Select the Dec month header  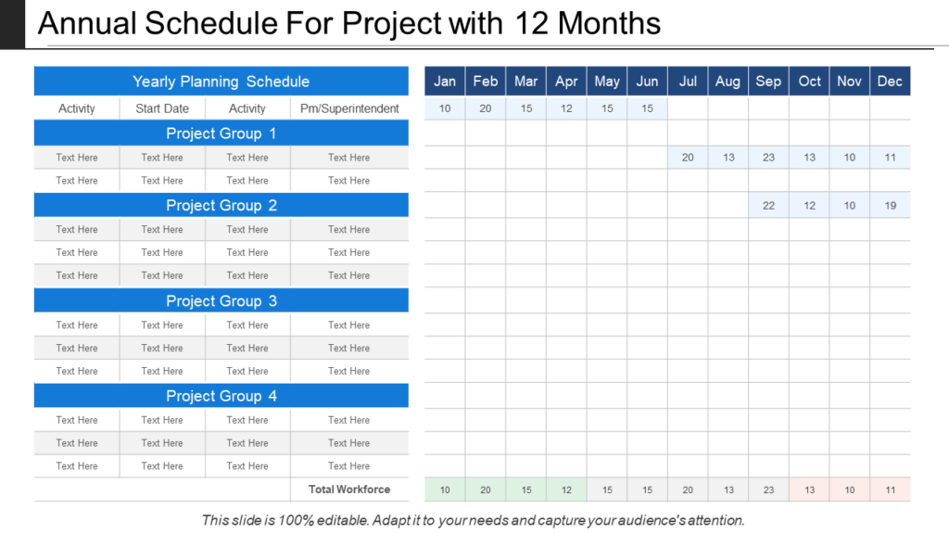tap(891, 82)
